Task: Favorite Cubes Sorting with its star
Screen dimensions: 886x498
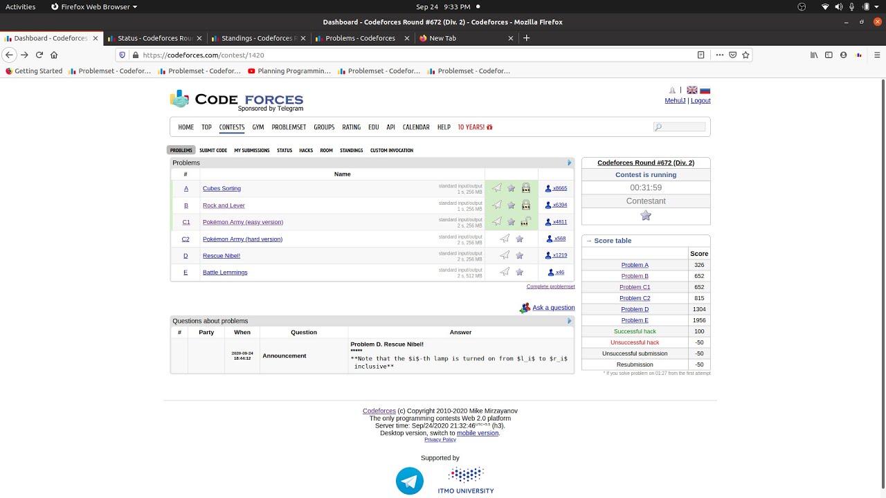Action: [512, 188]
